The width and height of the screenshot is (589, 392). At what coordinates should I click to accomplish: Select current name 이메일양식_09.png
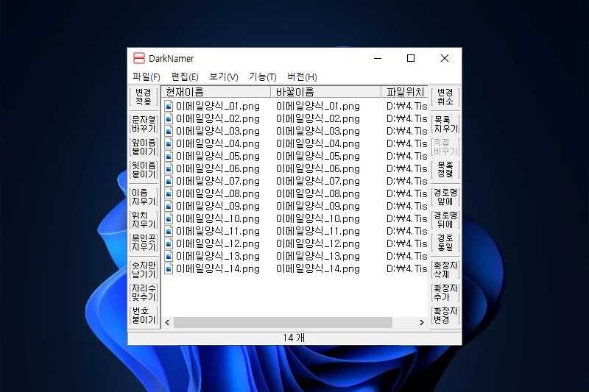(x=218, y=207)
